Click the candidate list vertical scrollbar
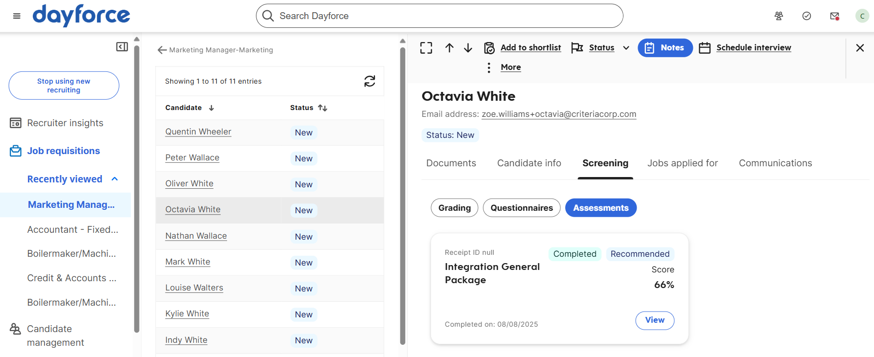 tap(403, 196)
